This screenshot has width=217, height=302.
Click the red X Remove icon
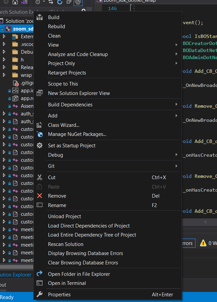tap(40, 196)
